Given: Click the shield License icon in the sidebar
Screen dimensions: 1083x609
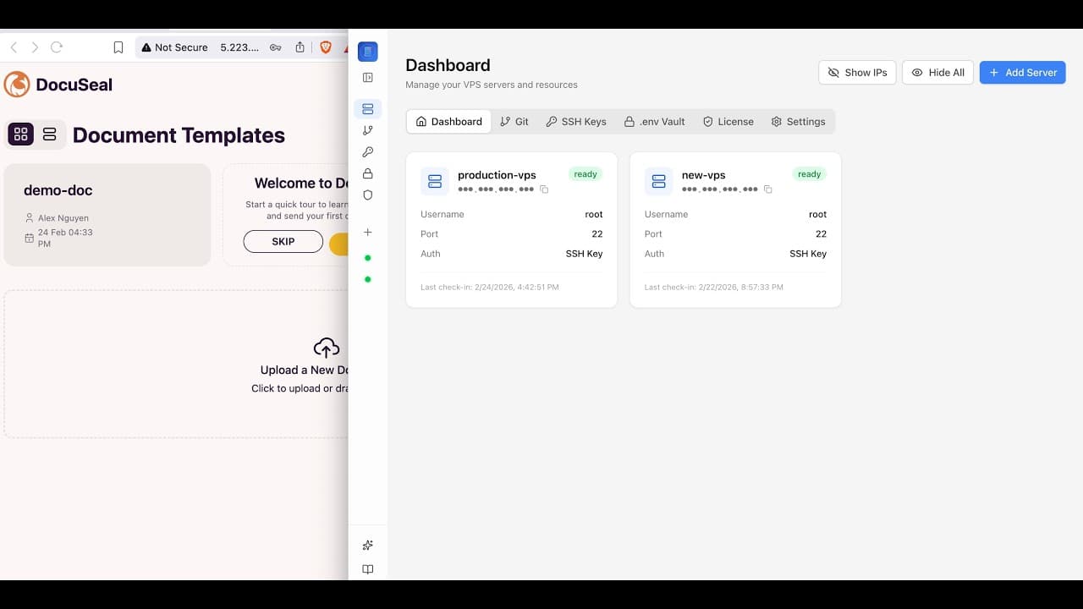Looking at the screenshot, I should pos(367,195).
